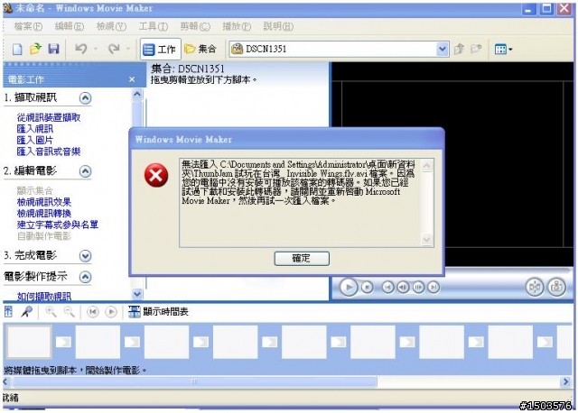Viewport: 578px width, 413px height.
Task: Toggle the 集合 collections pane button
Action: coord(200,49)
